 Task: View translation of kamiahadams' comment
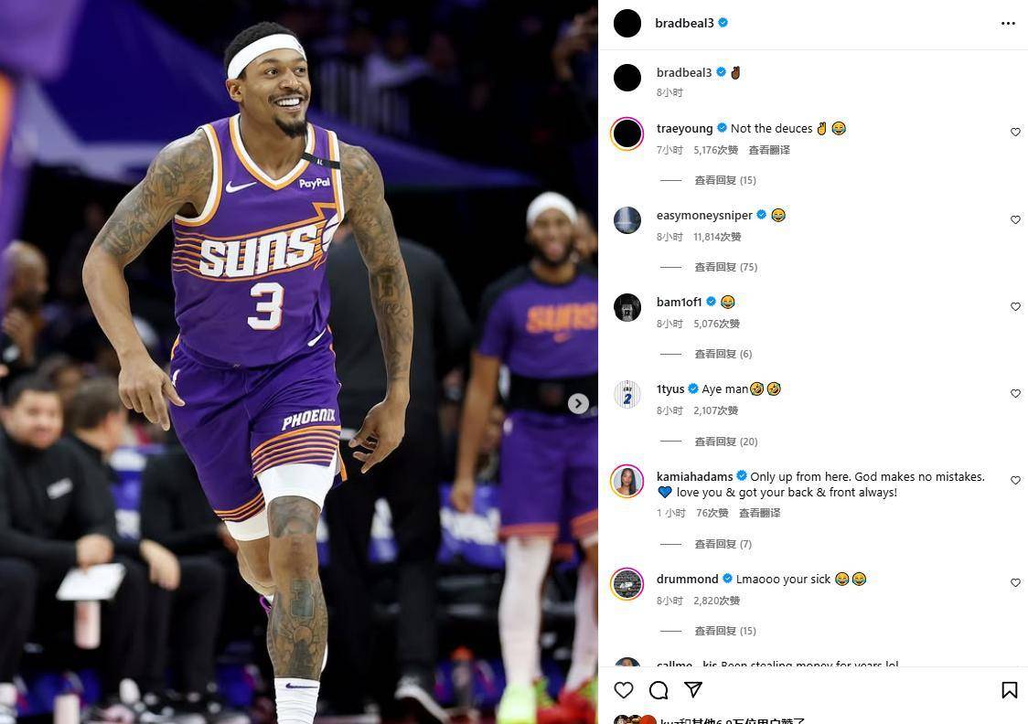tap(759, 513)
